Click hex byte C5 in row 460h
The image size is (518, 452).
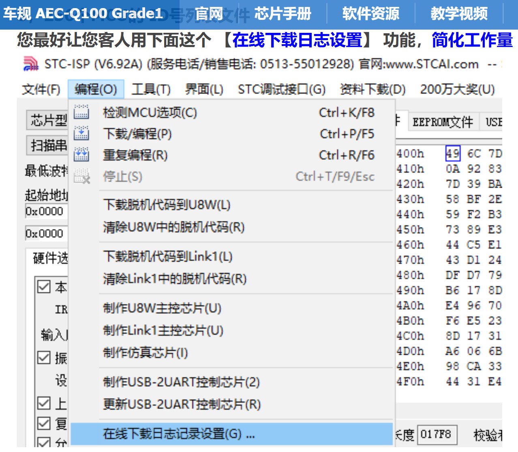(474, 244)
